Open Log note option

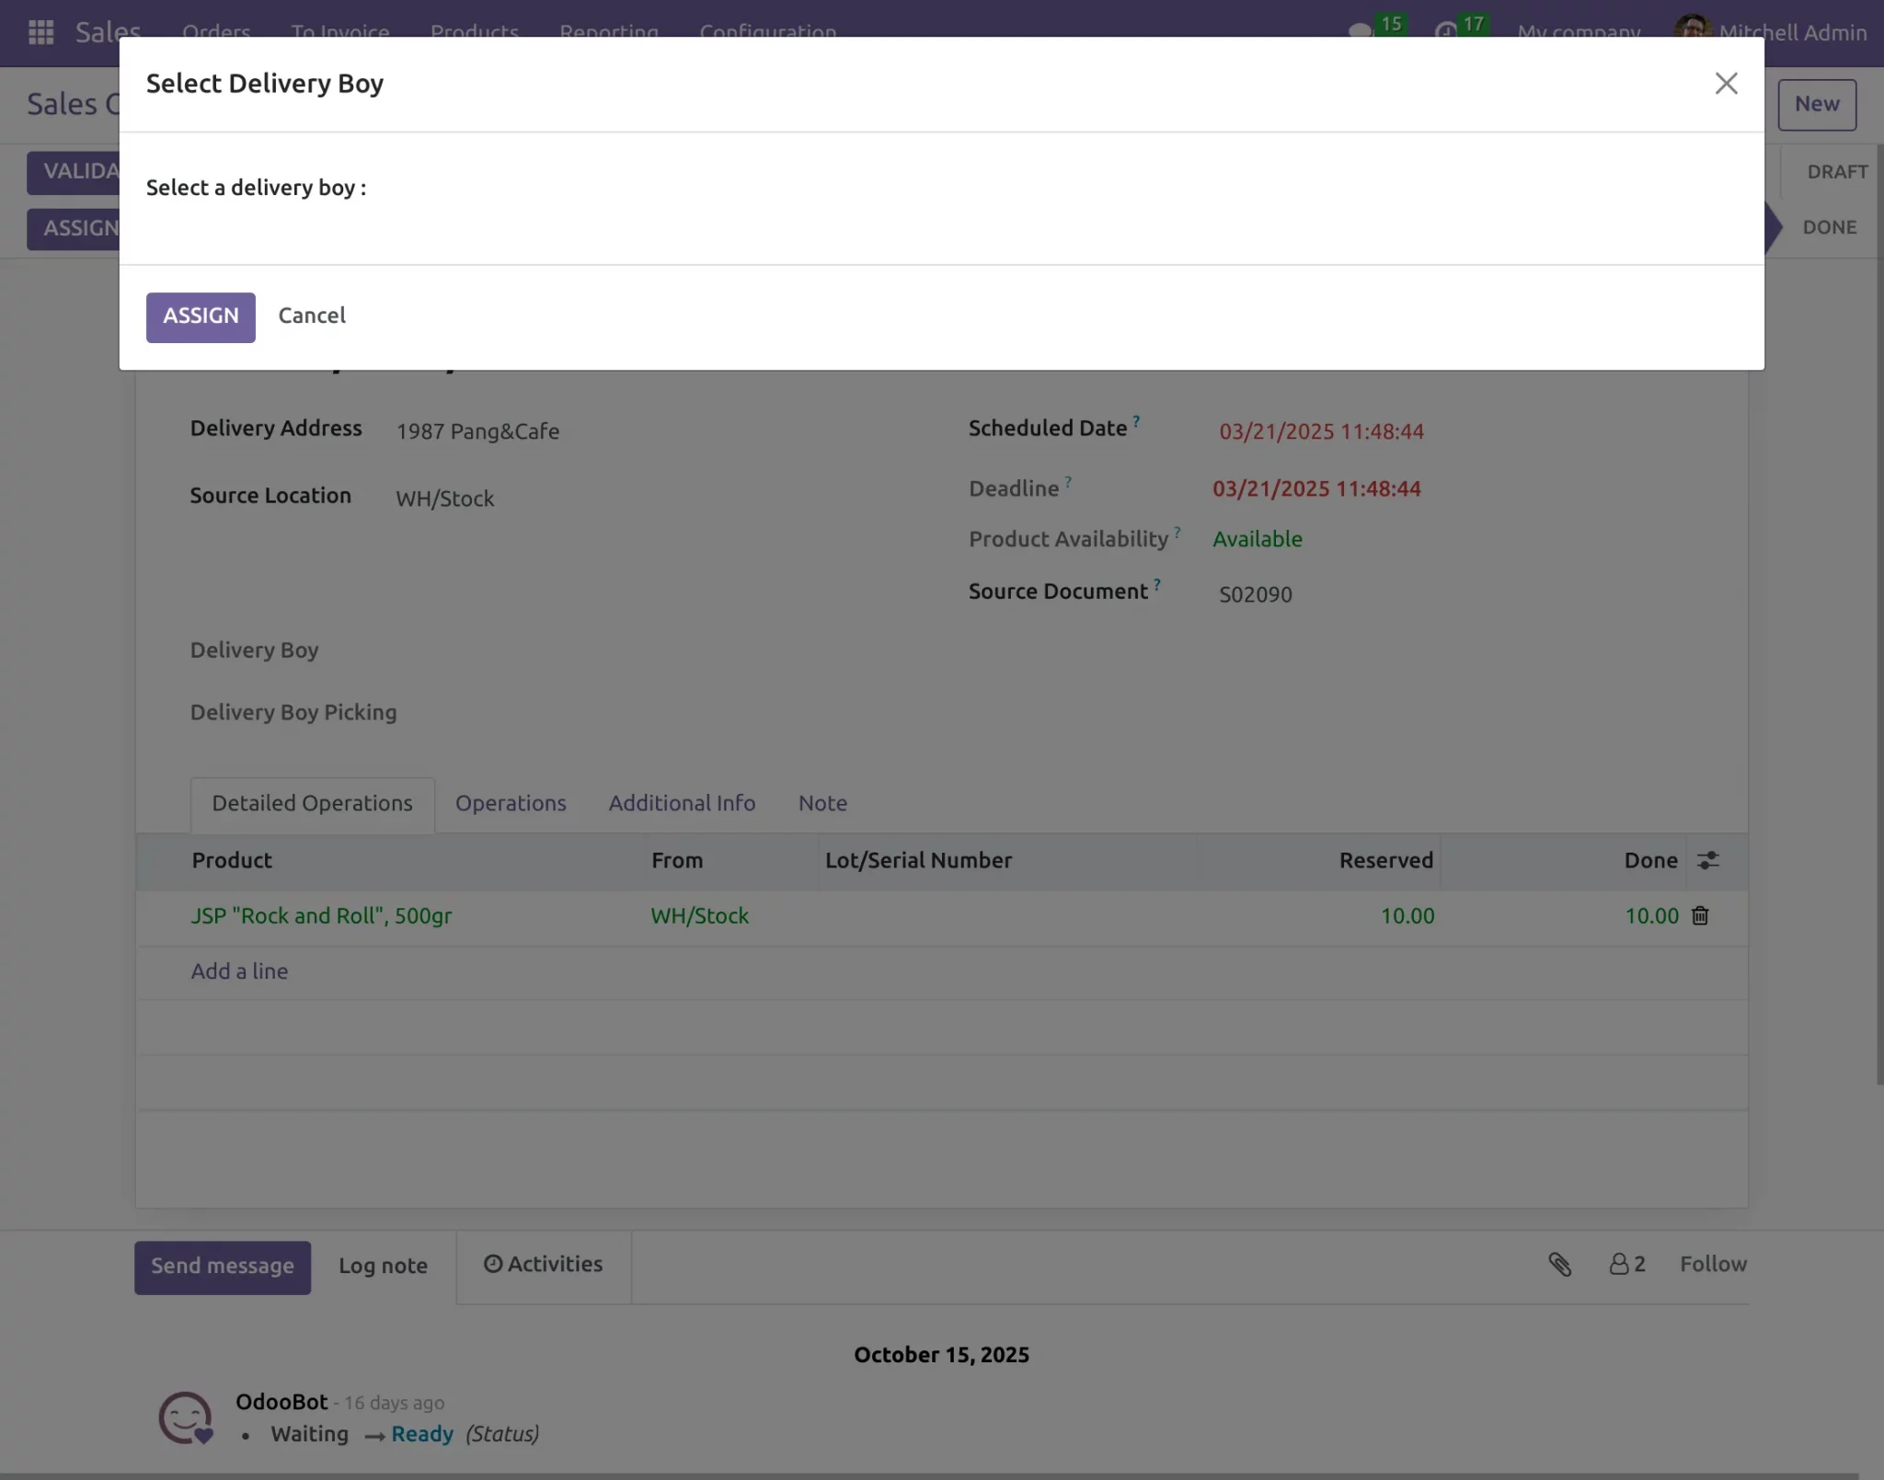tap(383, 1267)
